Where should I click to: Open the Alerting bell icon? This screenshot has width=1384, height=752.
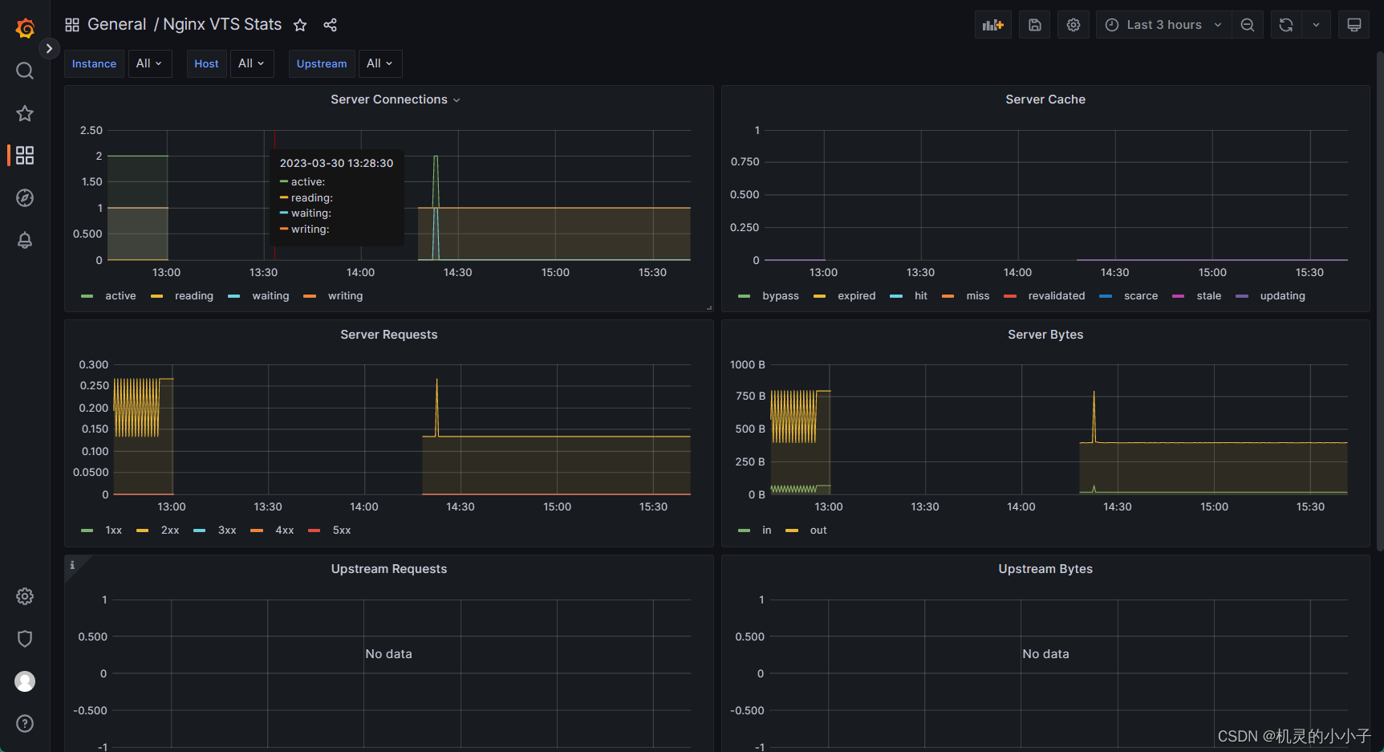(25, 240)
